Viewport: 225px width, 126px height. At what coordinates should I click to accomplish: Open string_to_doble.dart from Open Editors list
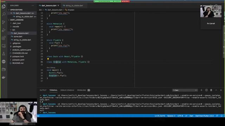[24, 16]
